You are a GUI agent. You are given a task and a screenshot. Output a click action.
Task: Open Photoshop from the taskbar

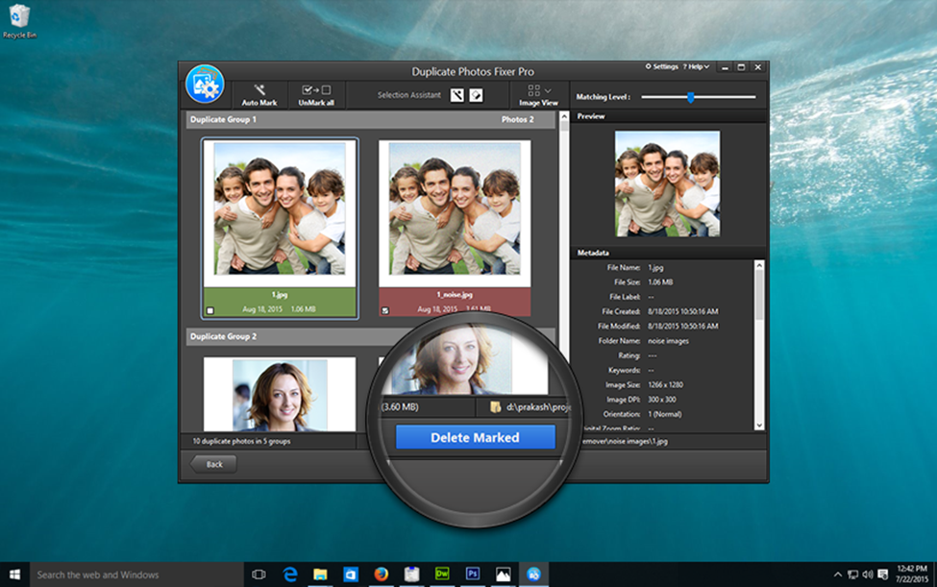coord(473,575)
